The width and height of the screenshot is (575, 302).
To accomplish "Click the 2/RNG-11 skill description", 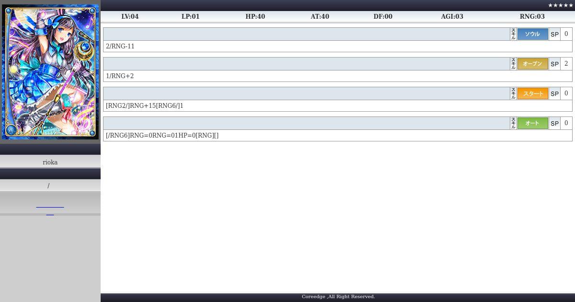I will tap(120, 46).
